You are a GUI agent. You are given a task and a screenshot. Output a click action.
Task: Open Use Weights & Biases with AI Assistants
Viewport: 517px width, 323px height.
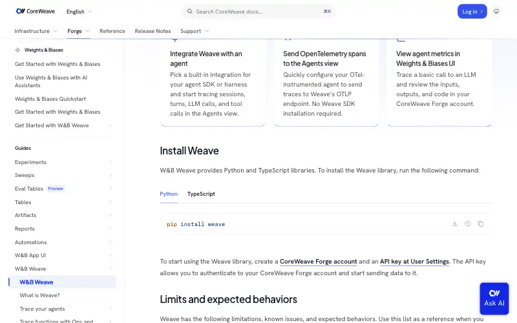tap(51, 81)
